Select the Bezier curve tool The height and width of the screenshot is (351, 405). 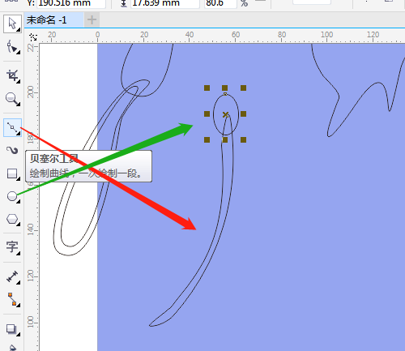[12, 127]
